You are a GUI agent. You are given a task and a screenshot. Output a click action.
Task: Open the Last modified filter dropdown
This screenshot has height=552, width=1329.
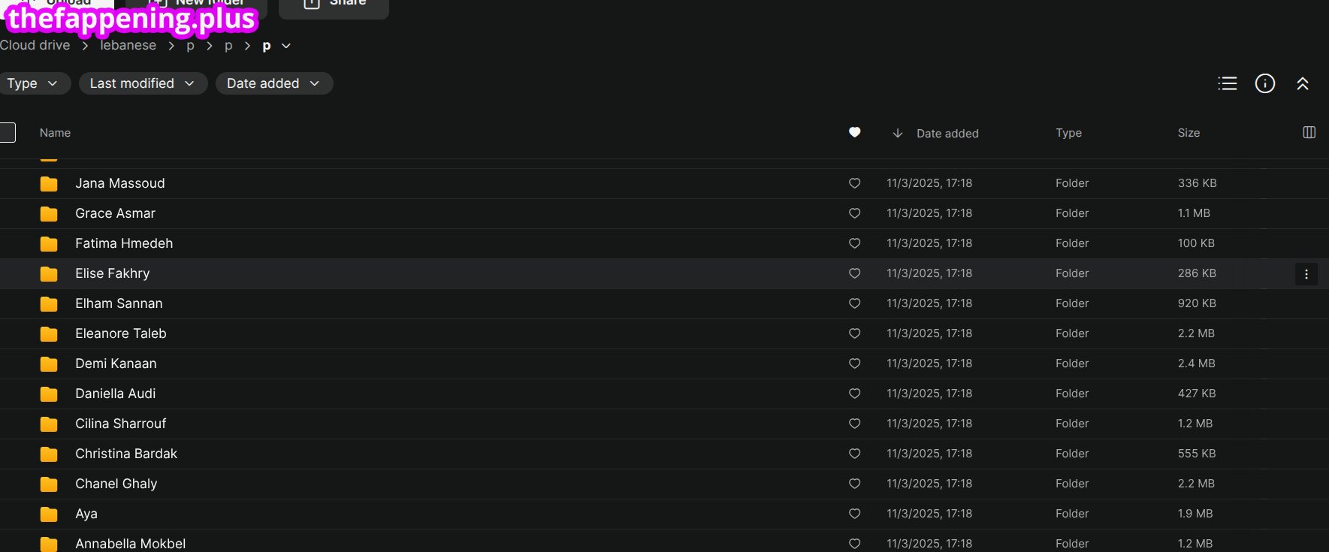(x=143, y=83)
